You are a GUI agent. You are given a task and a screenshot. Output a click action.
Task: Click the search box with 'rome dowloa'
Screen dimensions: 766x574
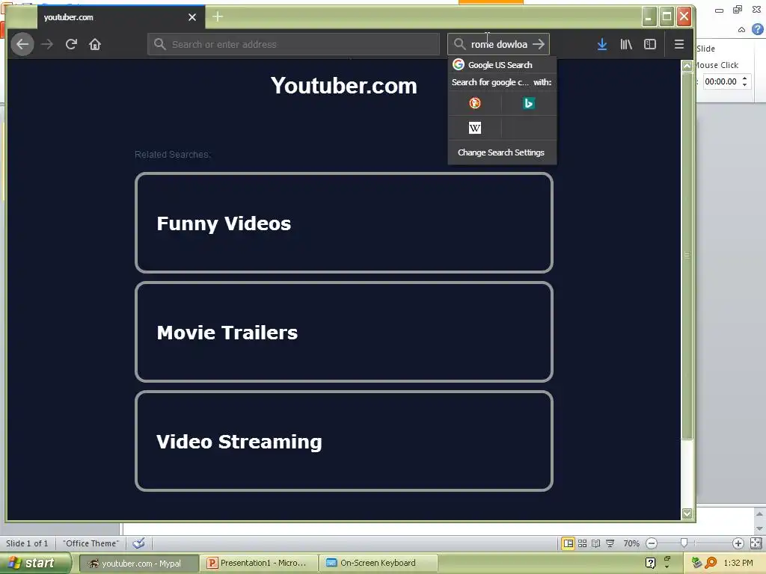click(x=498, y=44)
